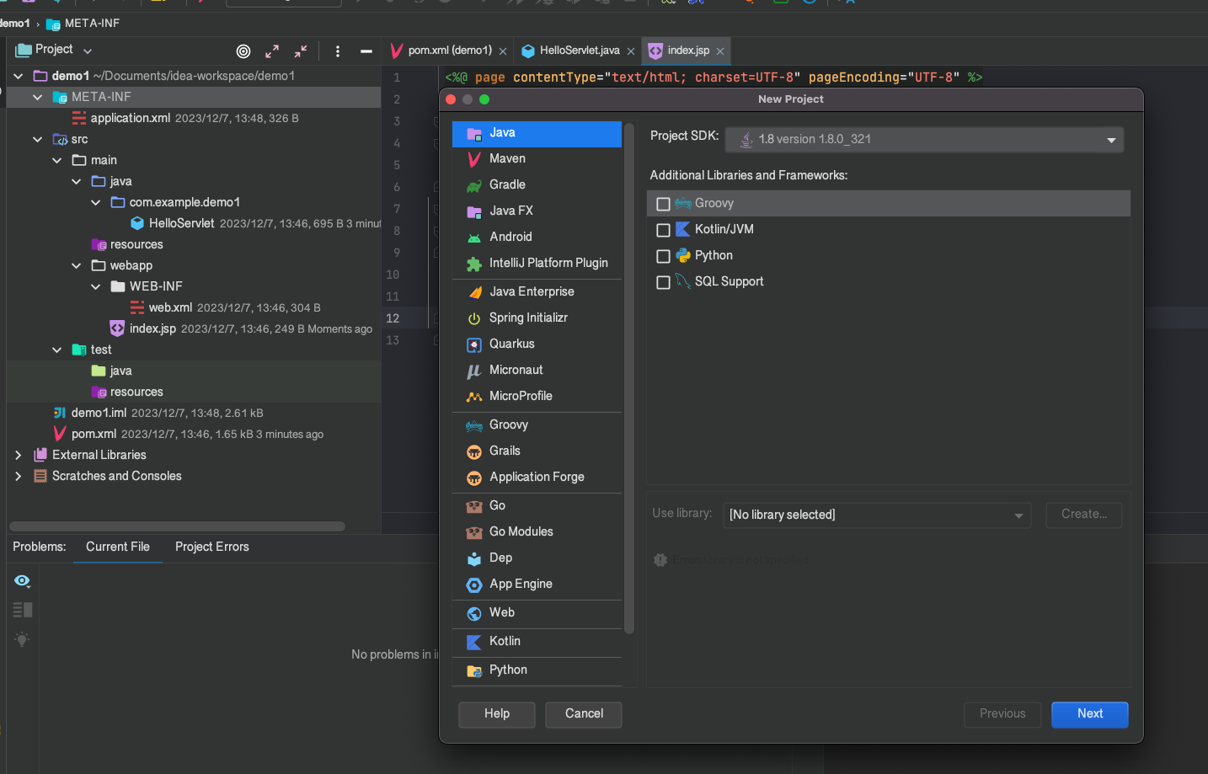Collapse the demo1 root node

pyautogui.click(x=19, y=76)
